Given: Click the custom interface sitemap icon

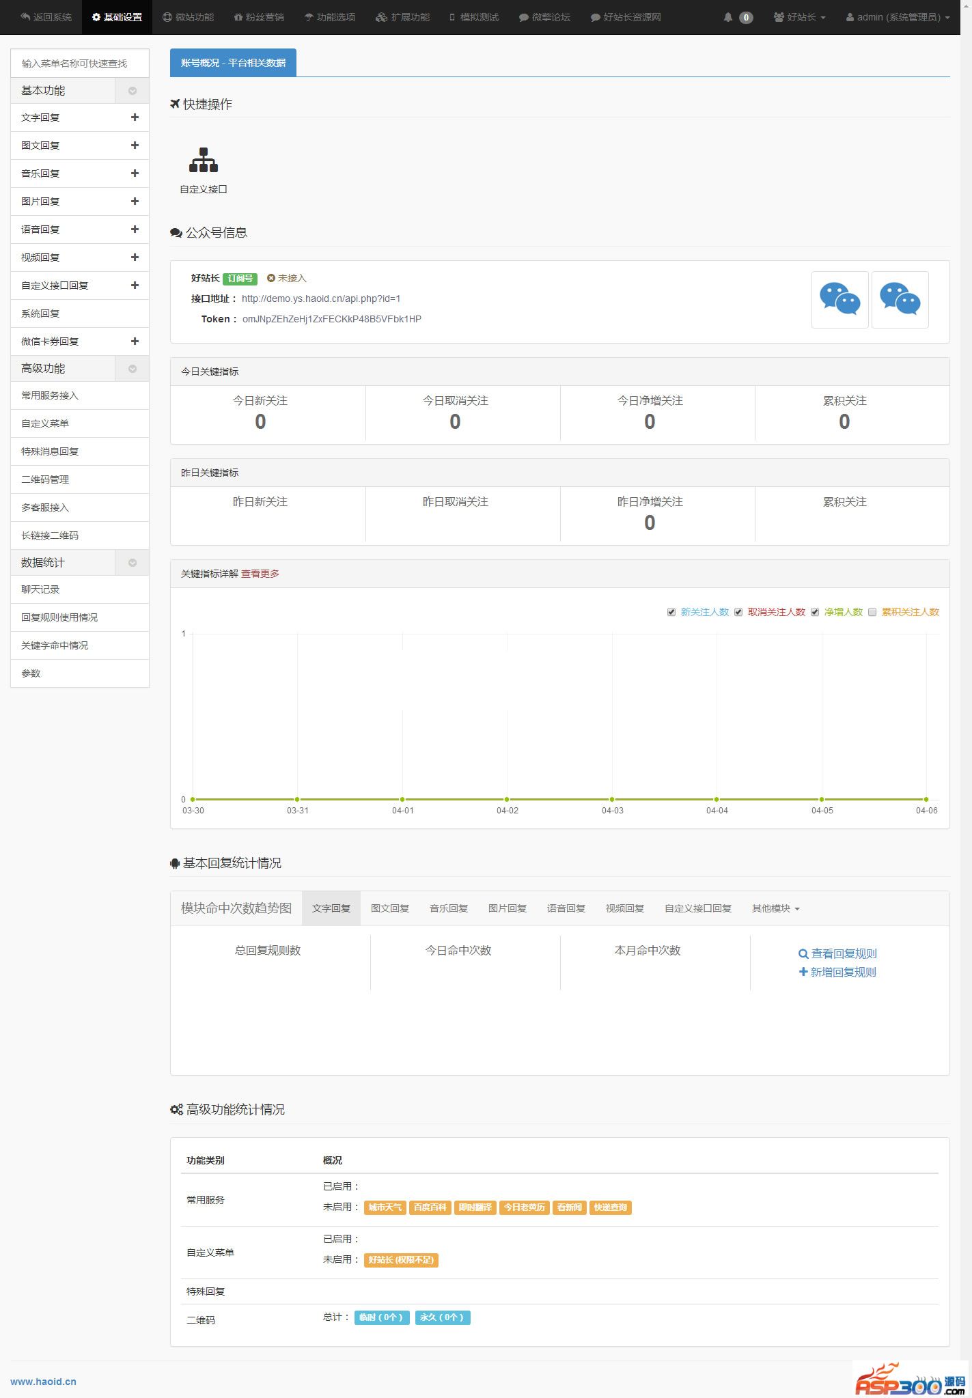Looking at the screenshot, I should tap(203, 160).
